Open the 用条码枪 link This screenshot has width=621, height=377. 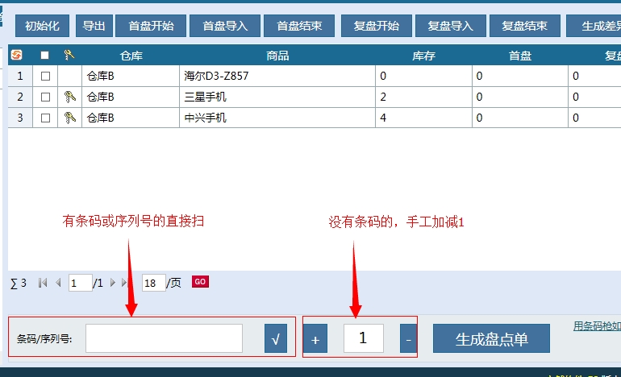click(x=597, y=326)
